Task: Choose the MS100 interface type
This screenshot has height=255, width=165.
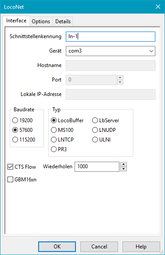Action: (x=54, y=130)
